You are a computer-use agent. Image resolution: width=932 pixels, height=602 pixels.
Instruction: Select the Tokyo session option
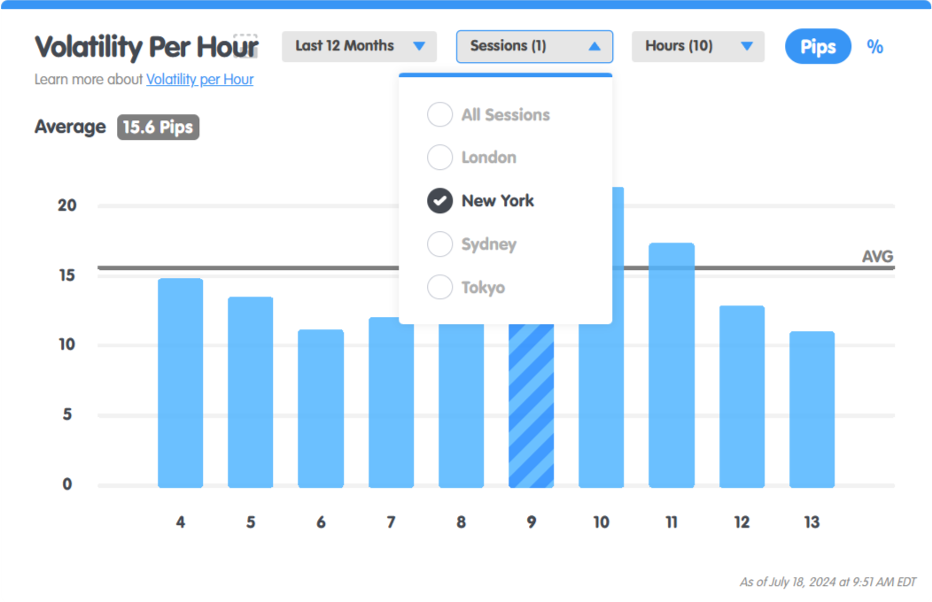click(466, 288)
